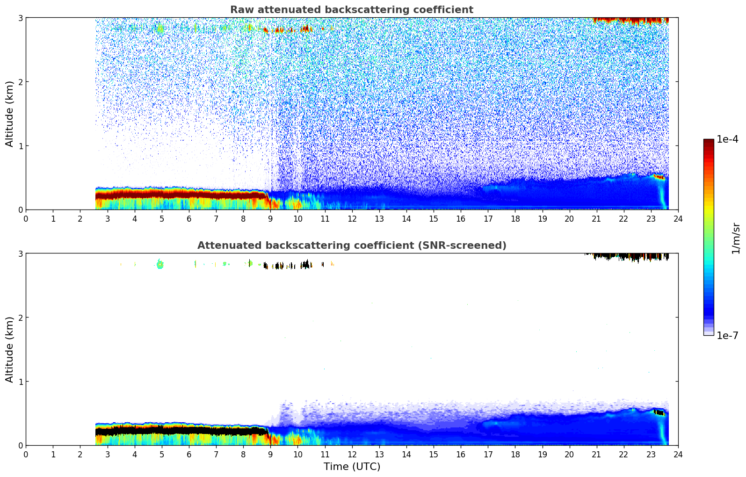Click the bottom plot's 'Altitude (km)' label
The image size is (746, 477).
click(10, 349)
